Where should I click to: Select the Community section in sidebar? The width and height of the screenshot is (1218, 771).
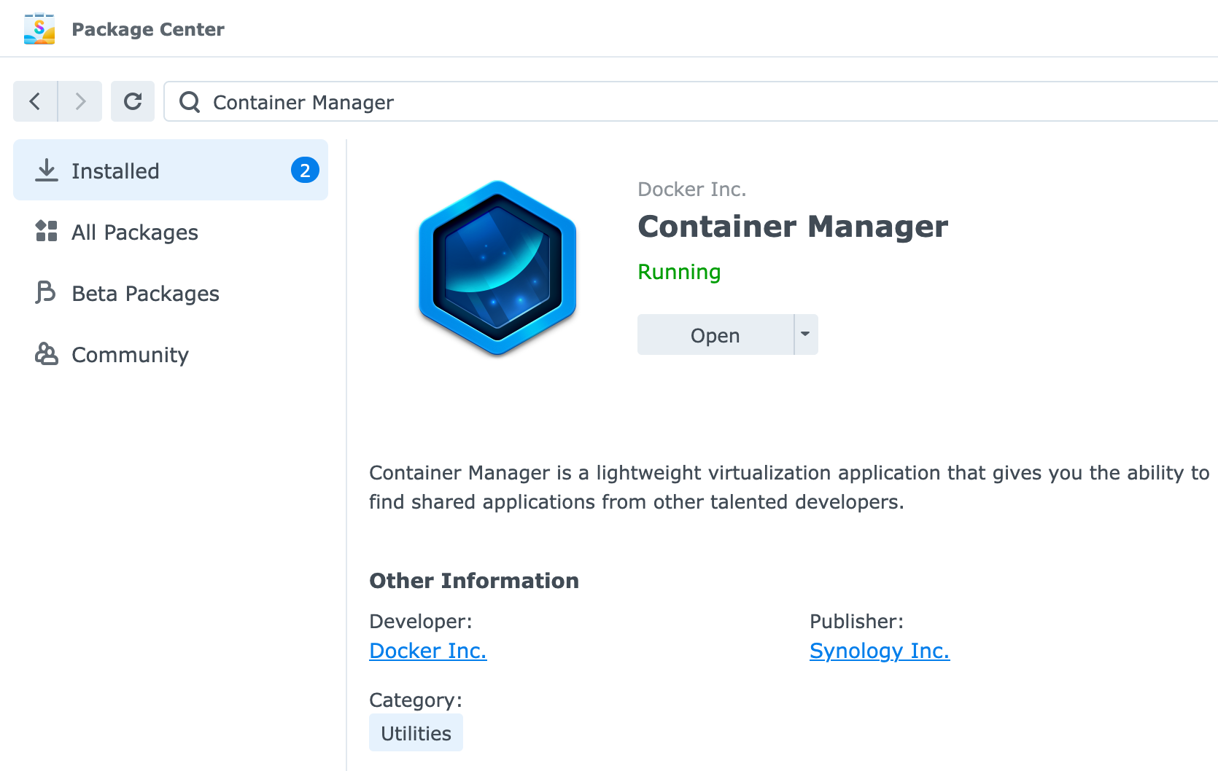pos(129,354)
